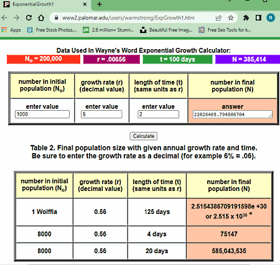Click the share page icon in address bar
The height and width of the screenshot is (265, 280).
[218, 18]
